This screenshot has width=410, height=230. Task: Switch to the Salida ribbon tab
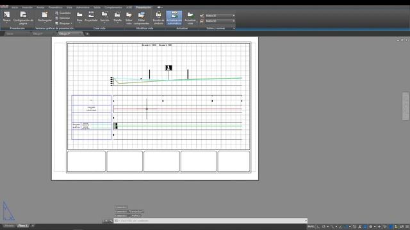97,7
